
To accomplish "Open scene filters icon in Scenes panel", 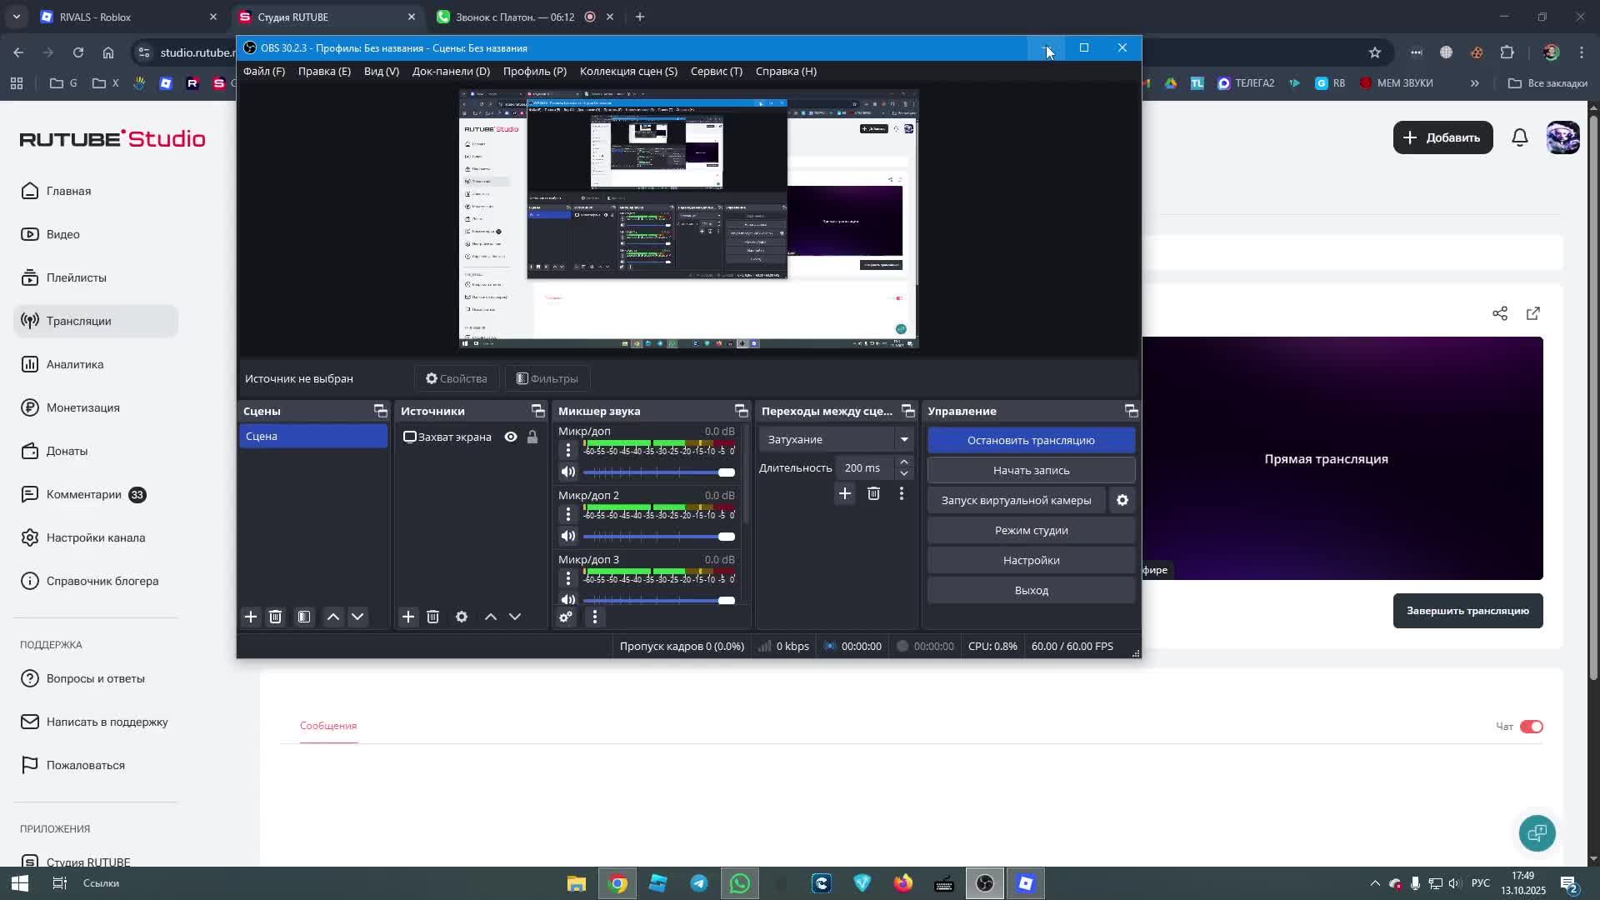I will (304, 617).
